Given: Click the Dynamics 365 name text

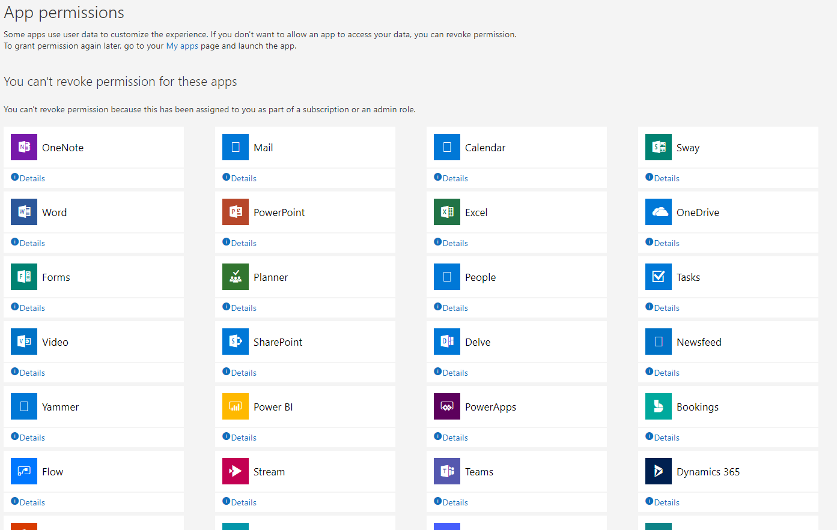Looking at the screenshot, I should click(708, 472).
